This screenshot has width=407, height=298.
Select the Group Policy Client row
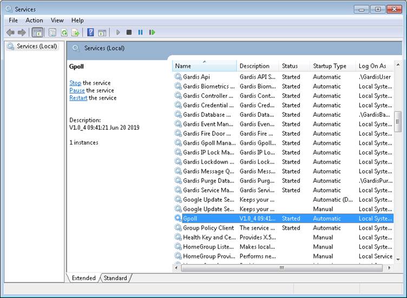pos(284,228)
